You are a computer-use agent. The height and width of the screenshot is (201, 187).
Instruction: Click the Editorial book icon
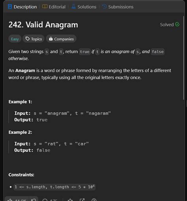(45, 6)
